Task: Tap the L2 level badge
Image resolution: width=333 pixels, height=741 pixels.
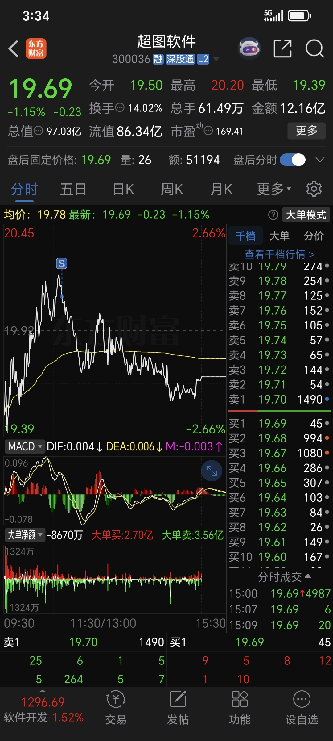Action: click(x=203, y=59)
